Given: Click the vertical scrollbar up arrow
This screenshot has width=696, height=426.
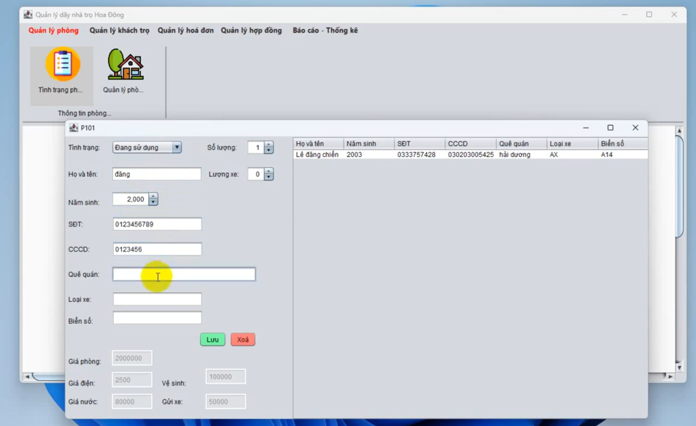Looking at the screenshot, I should click(x=680, y=131).
